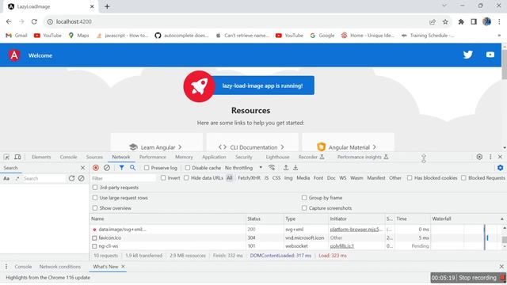Screen dimensions: 507x285
Task: Filter requests by Fetch/XHR type
Action: click(x=249, y=178)
